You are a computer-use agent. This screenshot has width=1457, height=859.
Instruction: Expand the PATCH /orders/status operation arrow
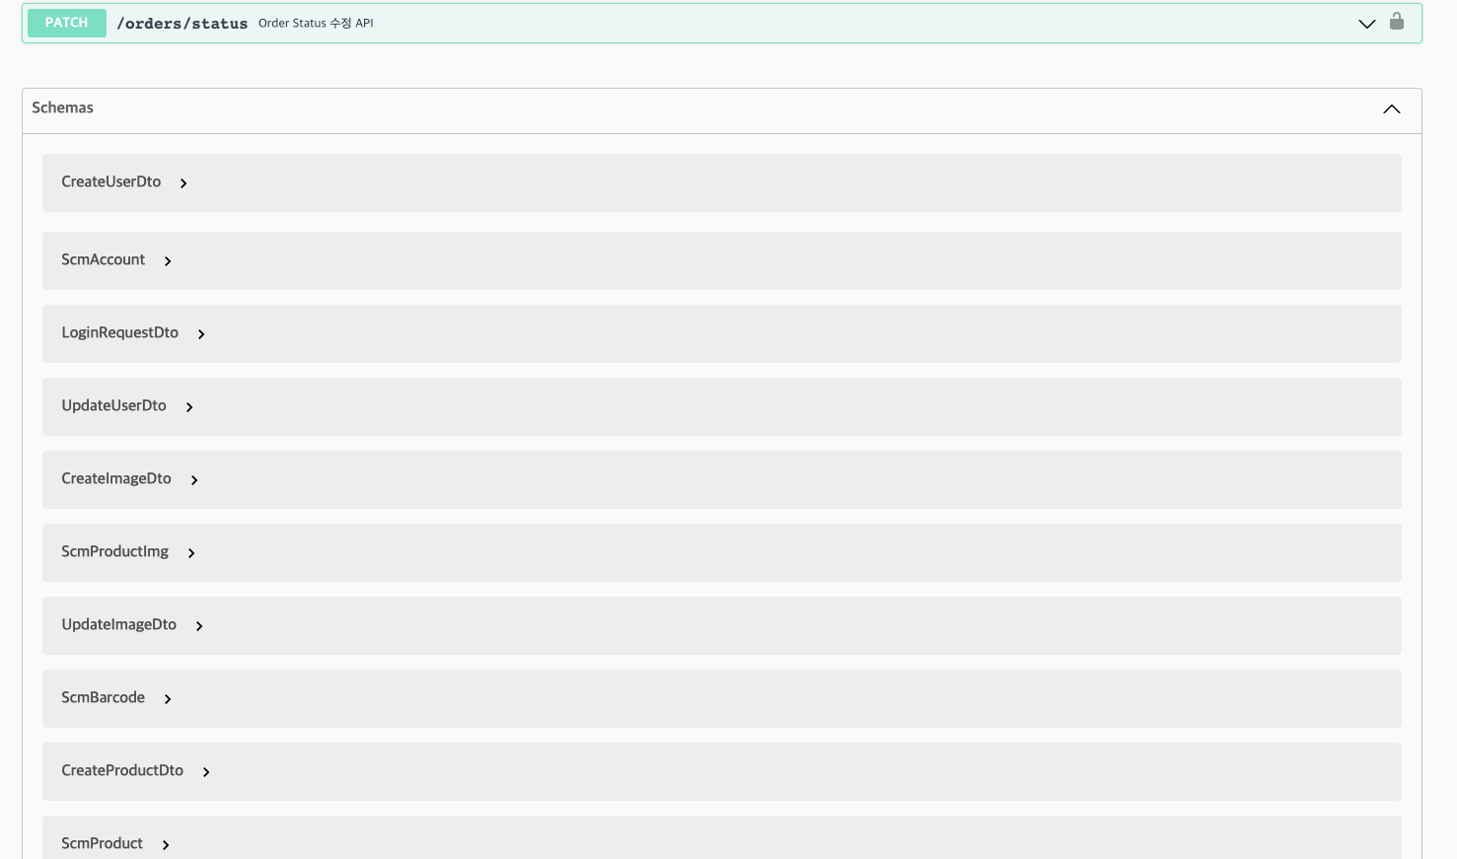pyautogui.click(x=1367, y=24)
